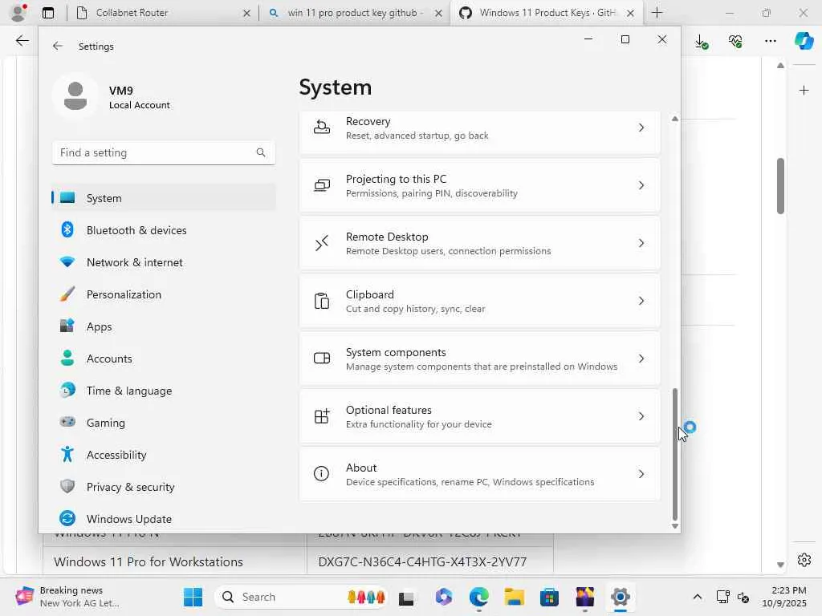Select Bluetooth & devices in sidebar
The width and height of the screenshot is (822, 616).
coord(164,230)
